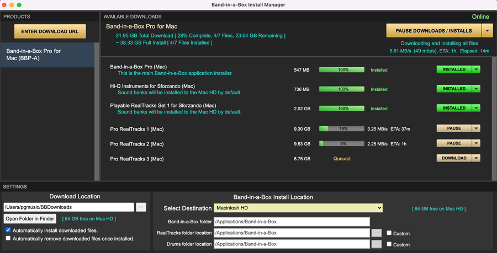Enable Custom checkbox for RealTracks folder location

click(389, 233)
